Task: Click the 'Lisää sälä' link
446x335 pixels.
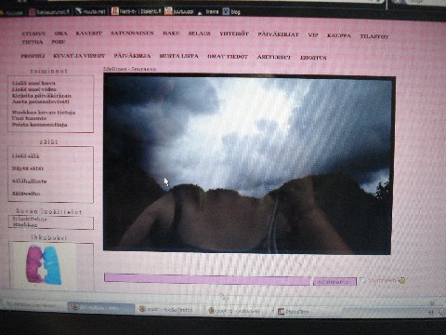Action: (x=26, y=156)
